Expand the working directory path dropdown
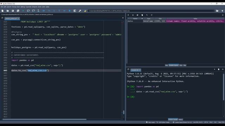 [x=213, y=11]
